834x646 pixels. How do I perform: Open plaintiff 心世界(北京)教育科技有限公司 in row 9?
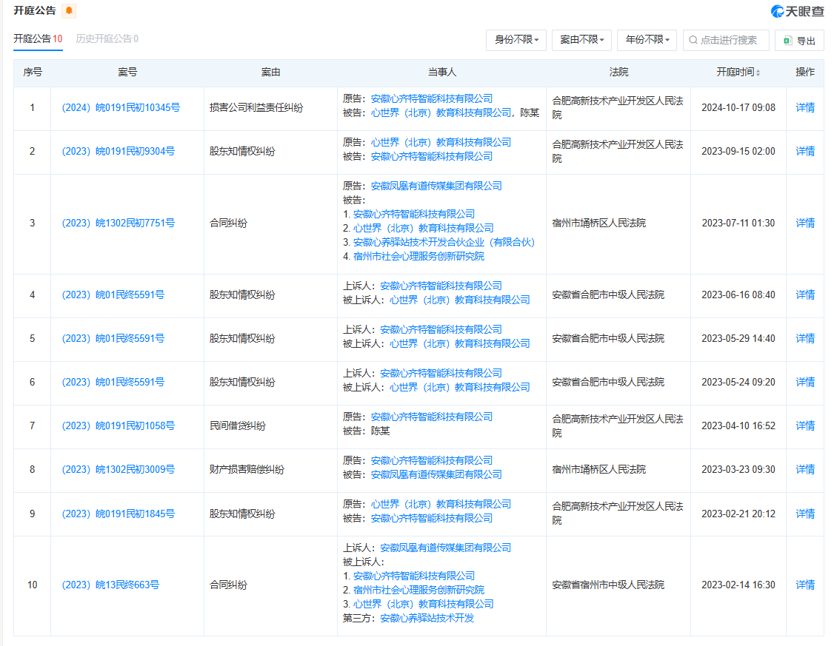pos(441,504)
